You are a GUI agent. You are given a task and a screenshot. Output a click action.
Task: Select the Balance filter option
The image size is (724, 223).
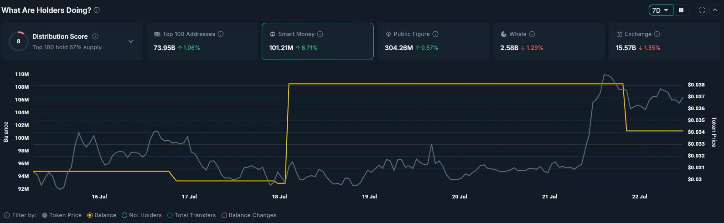click(x=102, y=215)
